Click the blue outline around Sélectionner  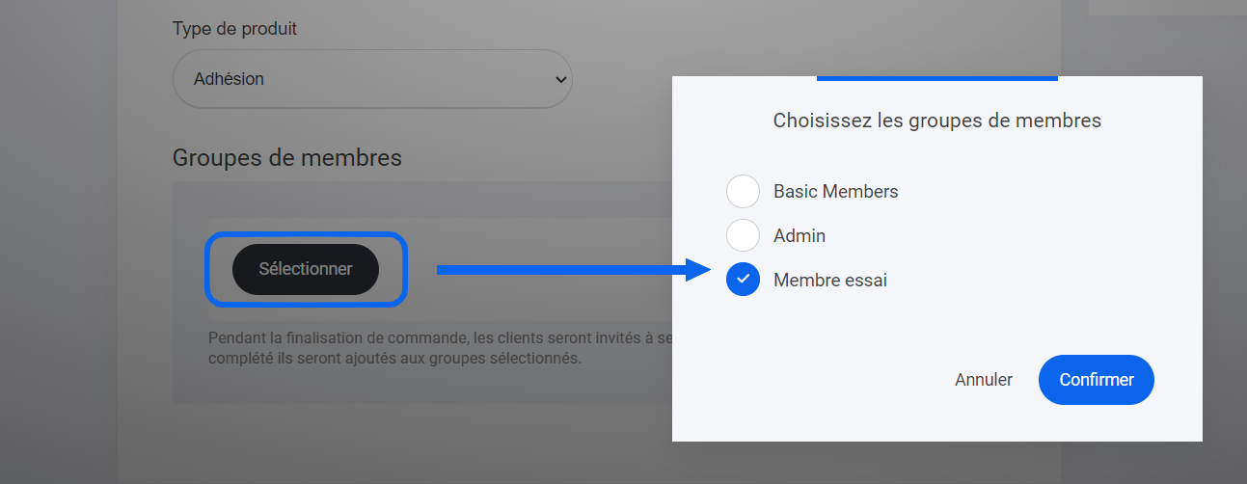(305, 235)
